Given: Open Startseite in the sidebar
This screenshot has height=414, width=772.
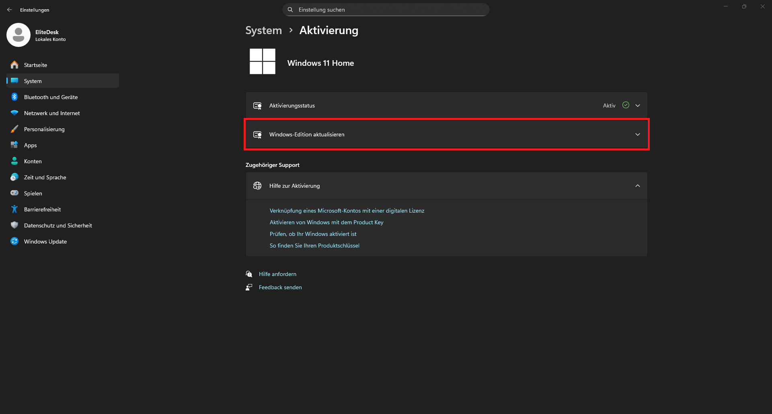Looking at the screenshot, I should point(63,65).
